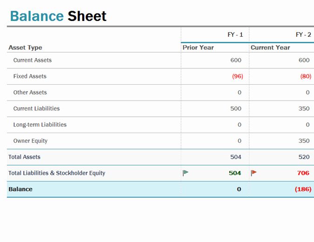Screen dimensions: 314x242
Task: Click the green flag icon beside 504
Action: 186,173
